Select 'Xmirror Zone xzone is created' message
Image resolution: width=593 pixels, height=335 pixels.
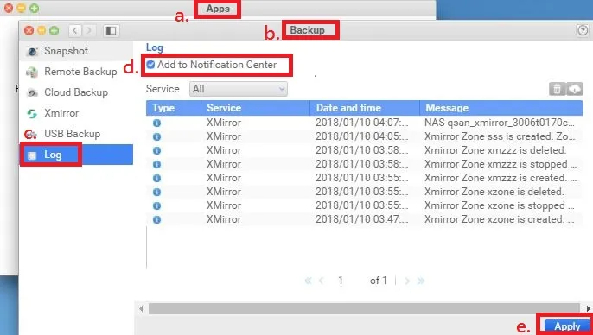pyautogui.click(x=500, y=219)
